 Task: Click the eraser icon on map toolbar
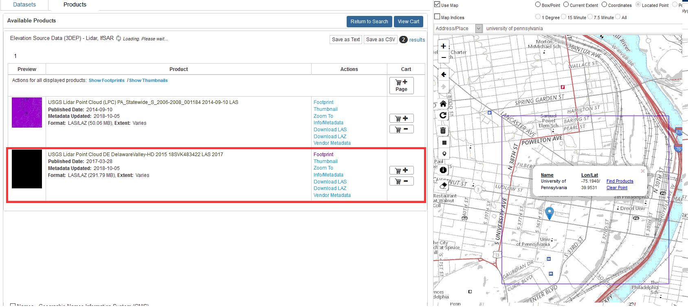[444, 186]
